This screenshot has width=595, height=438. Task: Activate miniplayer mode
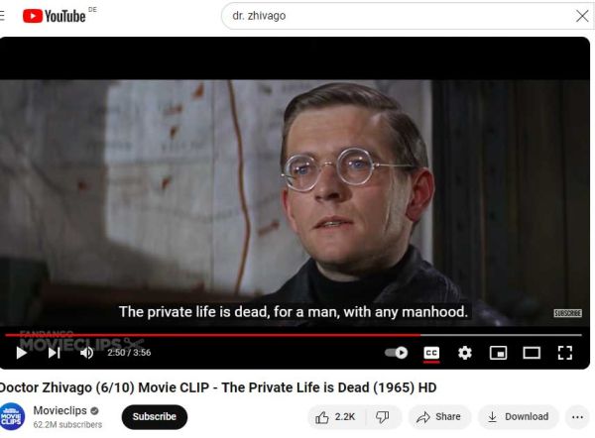(x=498, y=353)
